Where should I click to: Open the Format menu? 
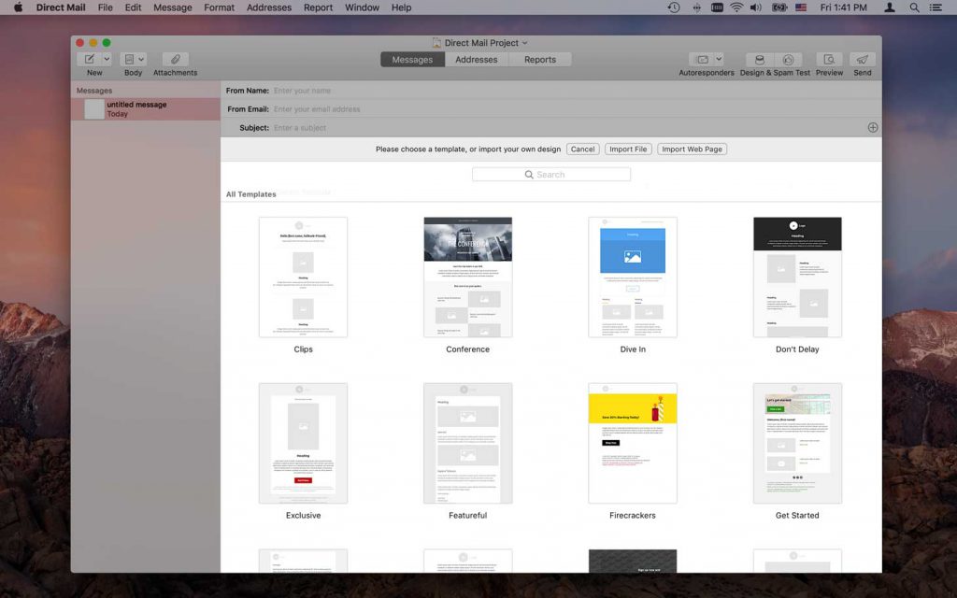pyautogui.click(x=219, y=7)
